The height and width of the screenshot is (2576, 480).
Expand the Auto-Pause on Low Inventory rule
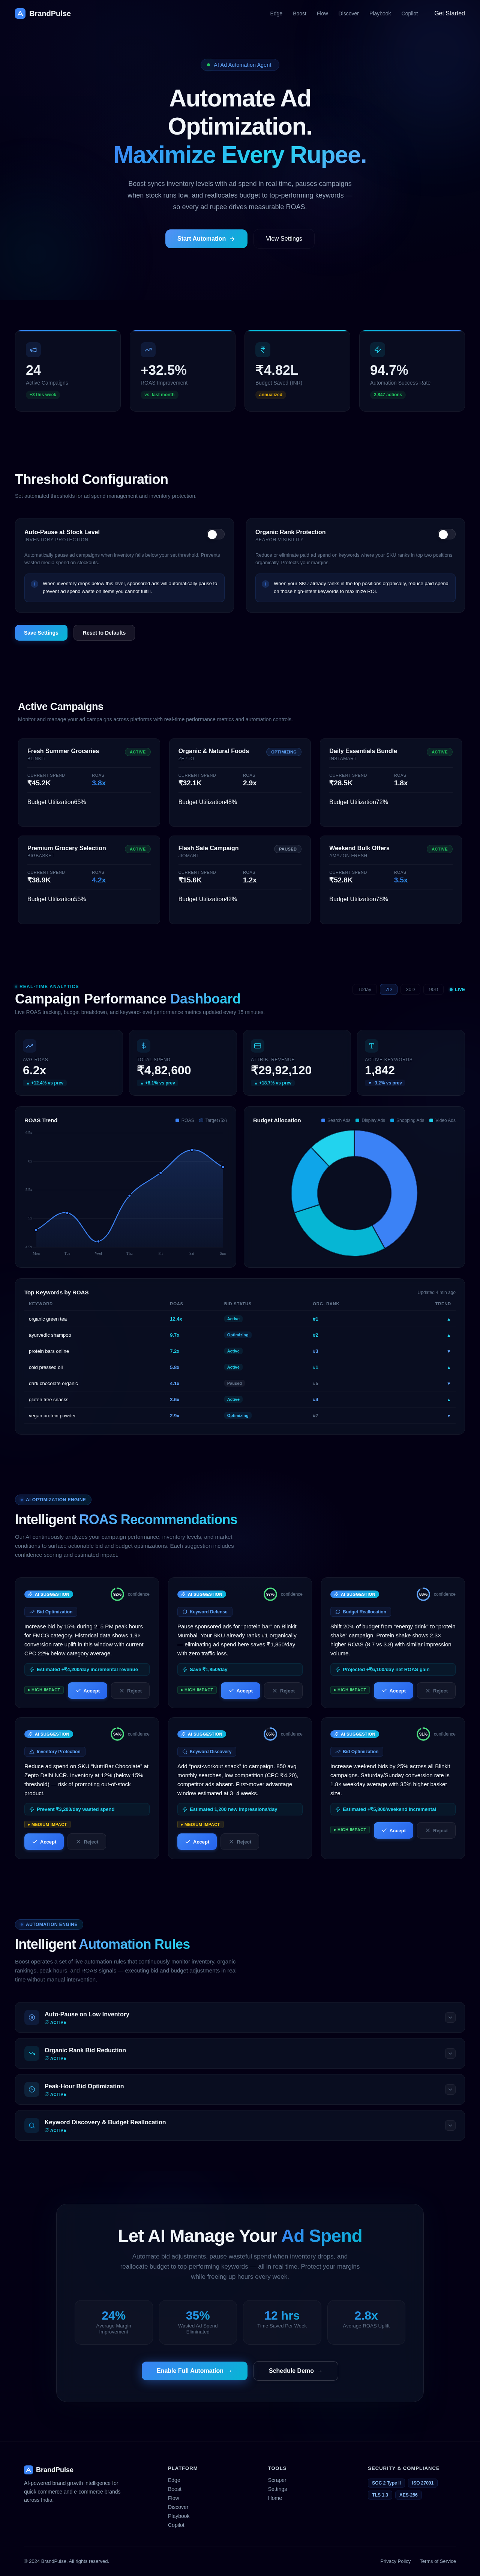click(x=450, y=2017)
